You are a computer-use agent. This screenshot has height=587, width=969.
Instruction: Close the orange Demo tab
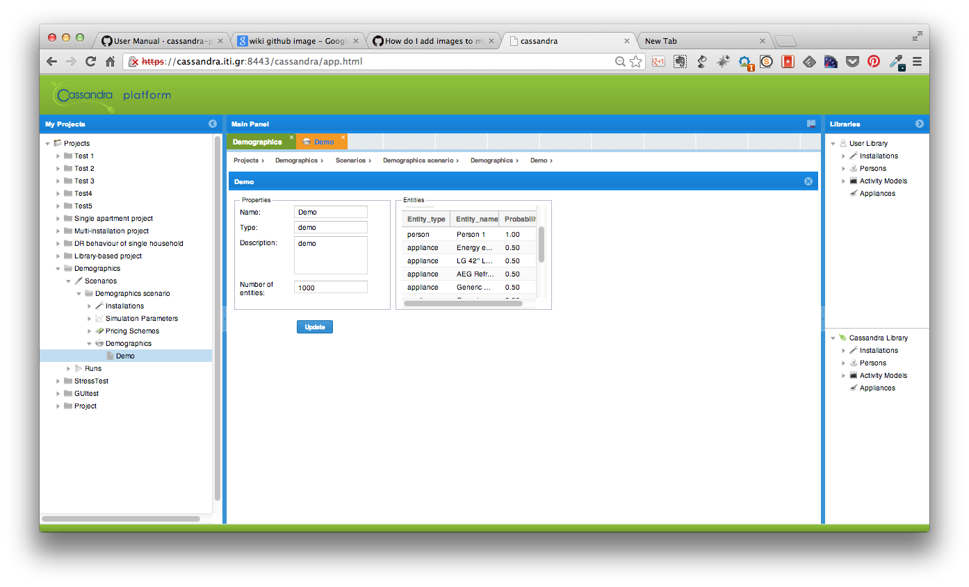pyautogui.click(x=343, y=137)
